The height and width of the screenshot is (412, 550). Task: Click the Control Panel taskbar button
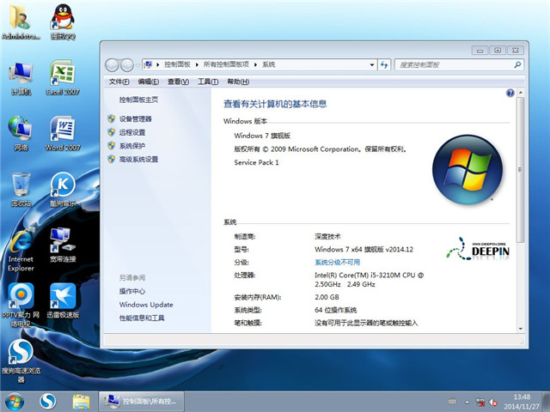point(141,402)
